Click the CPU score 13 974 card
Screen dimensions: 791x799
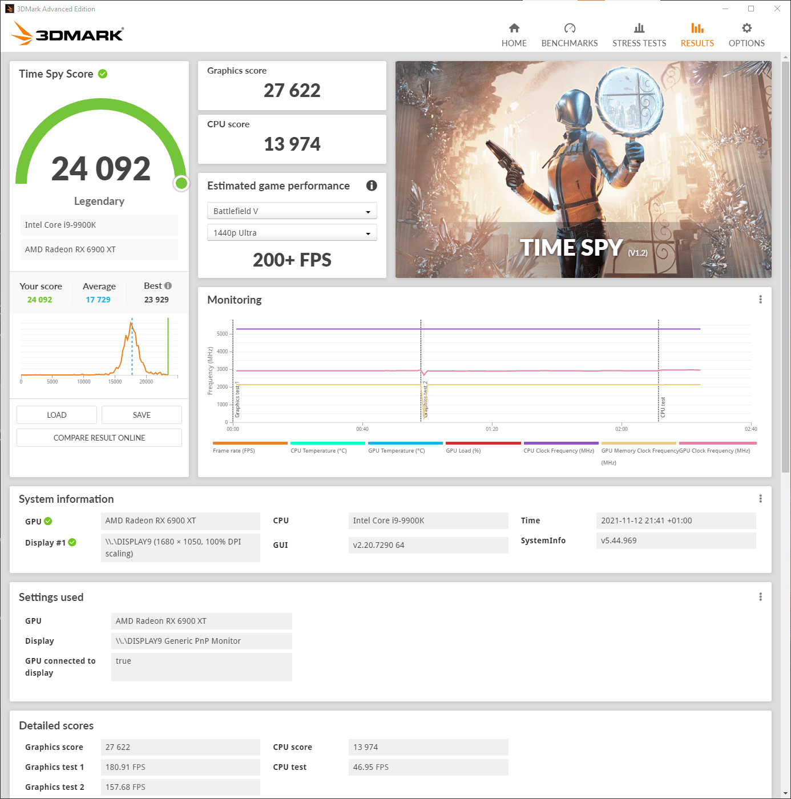(x=292, y=139)
